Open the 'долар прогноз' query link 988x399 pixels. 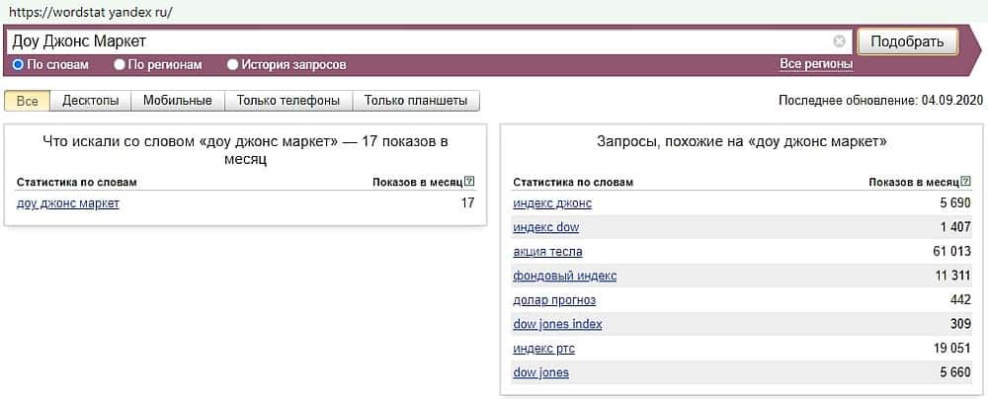(554, 300)
